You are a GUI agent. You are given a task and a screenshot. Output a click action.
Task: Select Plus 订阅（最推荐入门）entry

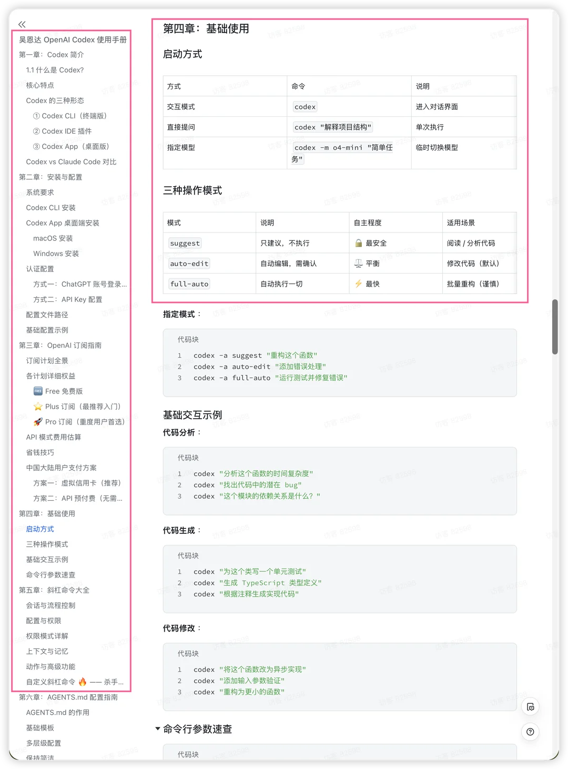(77, 407)
